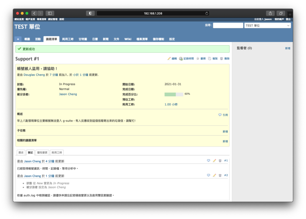Screen dimensions: 306x219
Task: Open the 儲存機制 repository tab
Action: [158, 39]
